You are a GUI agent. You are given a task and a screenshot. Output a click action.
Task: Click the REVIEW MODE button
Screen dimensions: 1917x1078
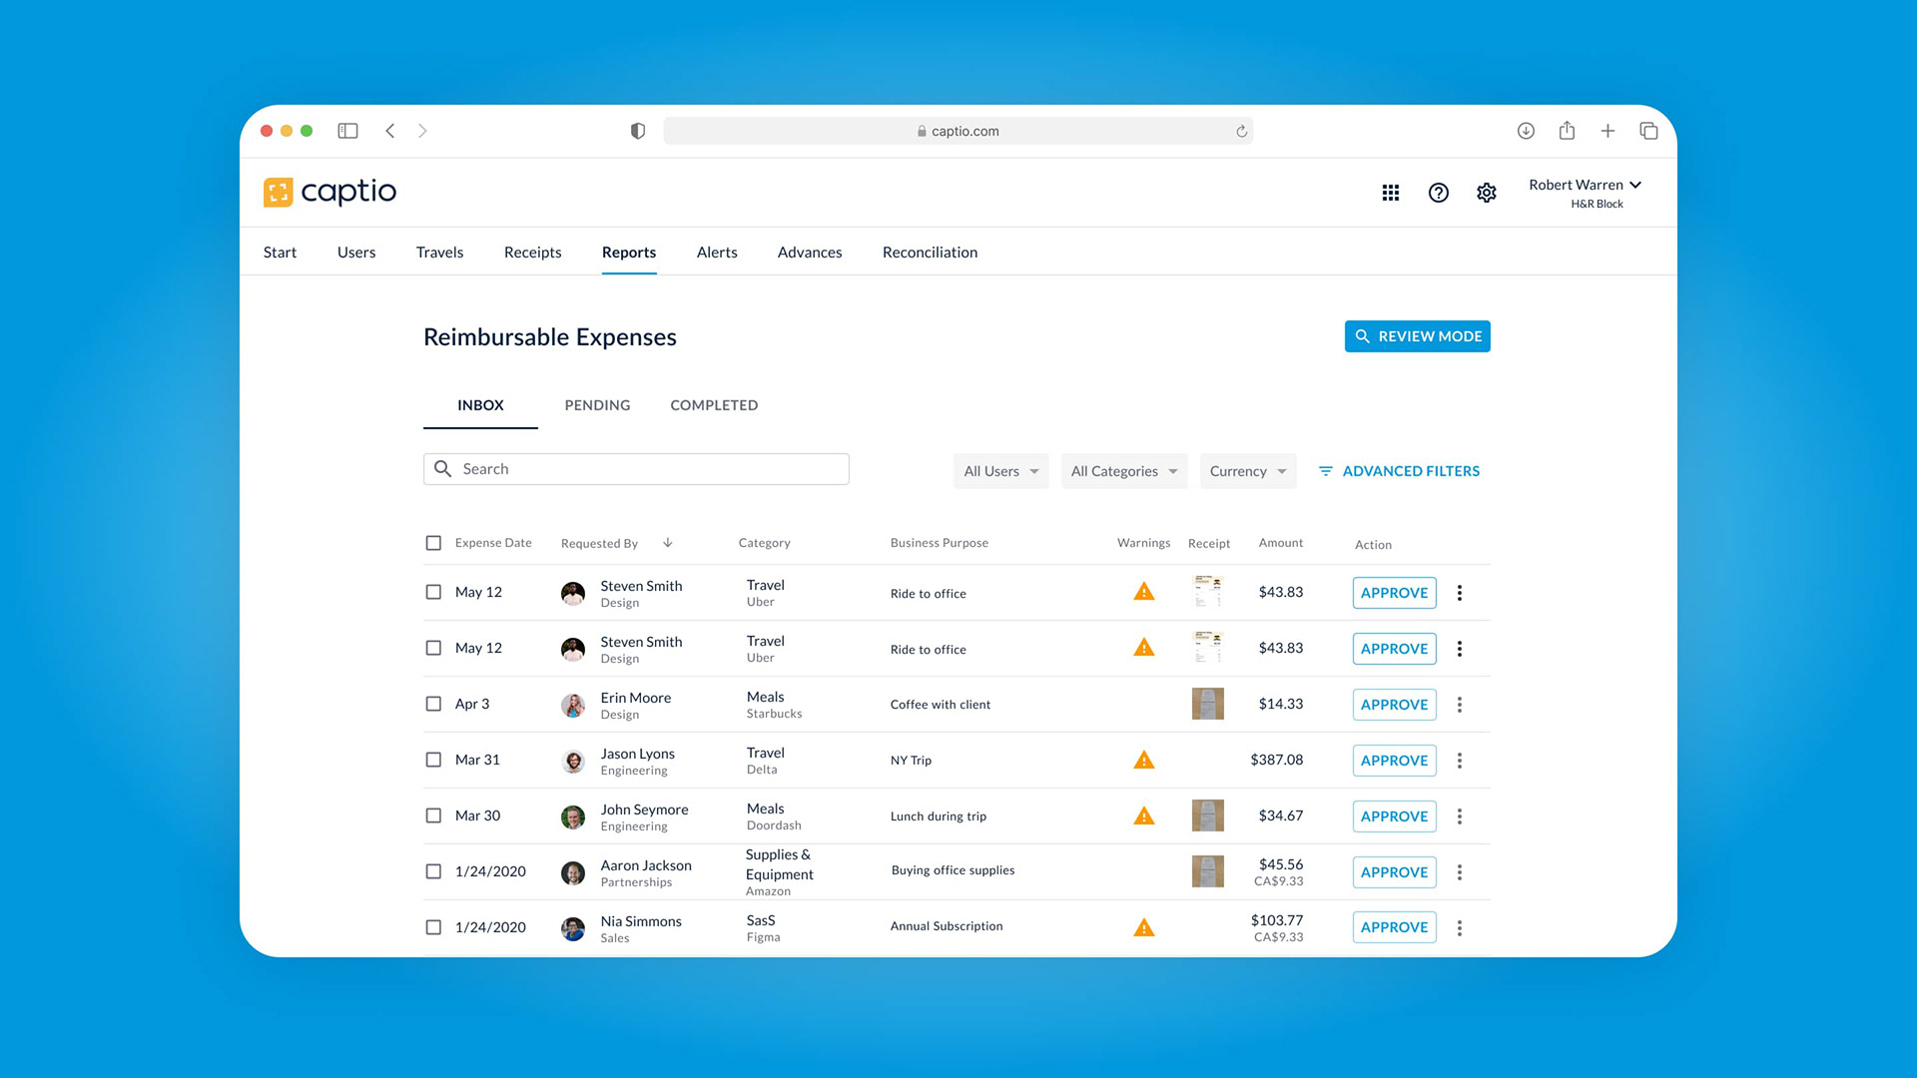coord(1417,336)
